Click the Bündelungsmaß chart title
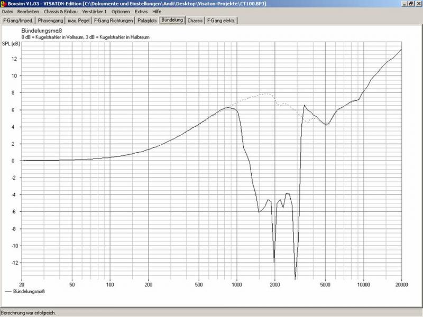The image size is (423, 317). (42, 31)
